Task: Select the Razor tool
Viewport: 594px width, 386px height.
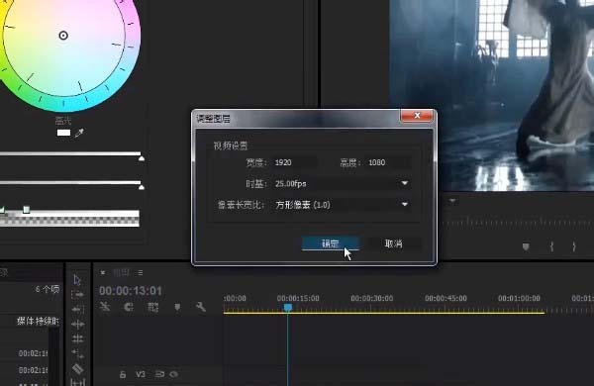Action: point(77,368)
